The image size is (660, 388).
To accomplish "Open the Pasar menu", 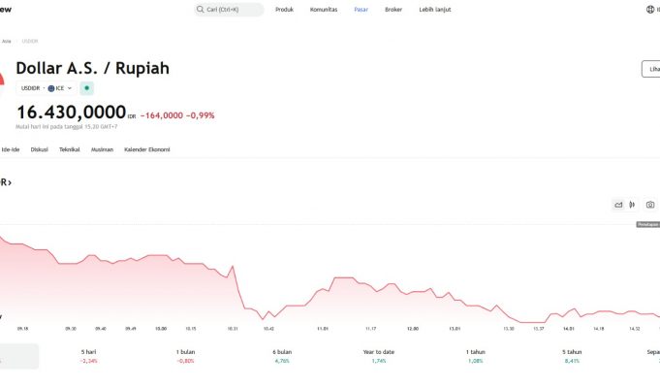I will click(x=361, y=10).
